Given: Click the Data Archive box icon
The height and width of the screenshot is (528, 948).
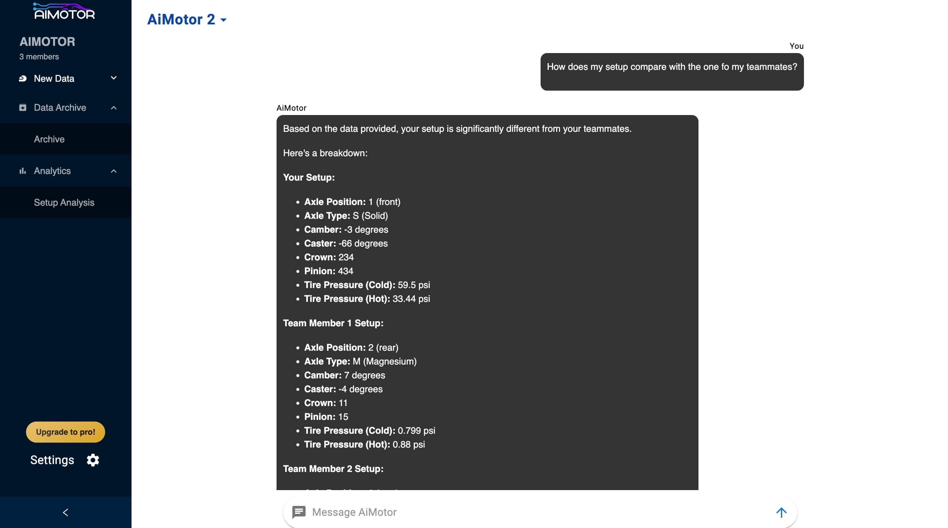Looking at the screenshot, I should pyautogui.click(x=23, y=107).
